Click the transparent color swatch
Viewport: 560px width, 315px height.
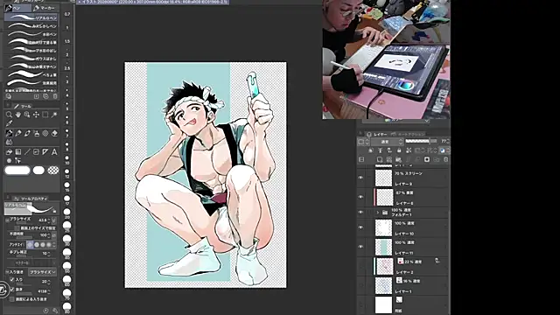point(53,171)
